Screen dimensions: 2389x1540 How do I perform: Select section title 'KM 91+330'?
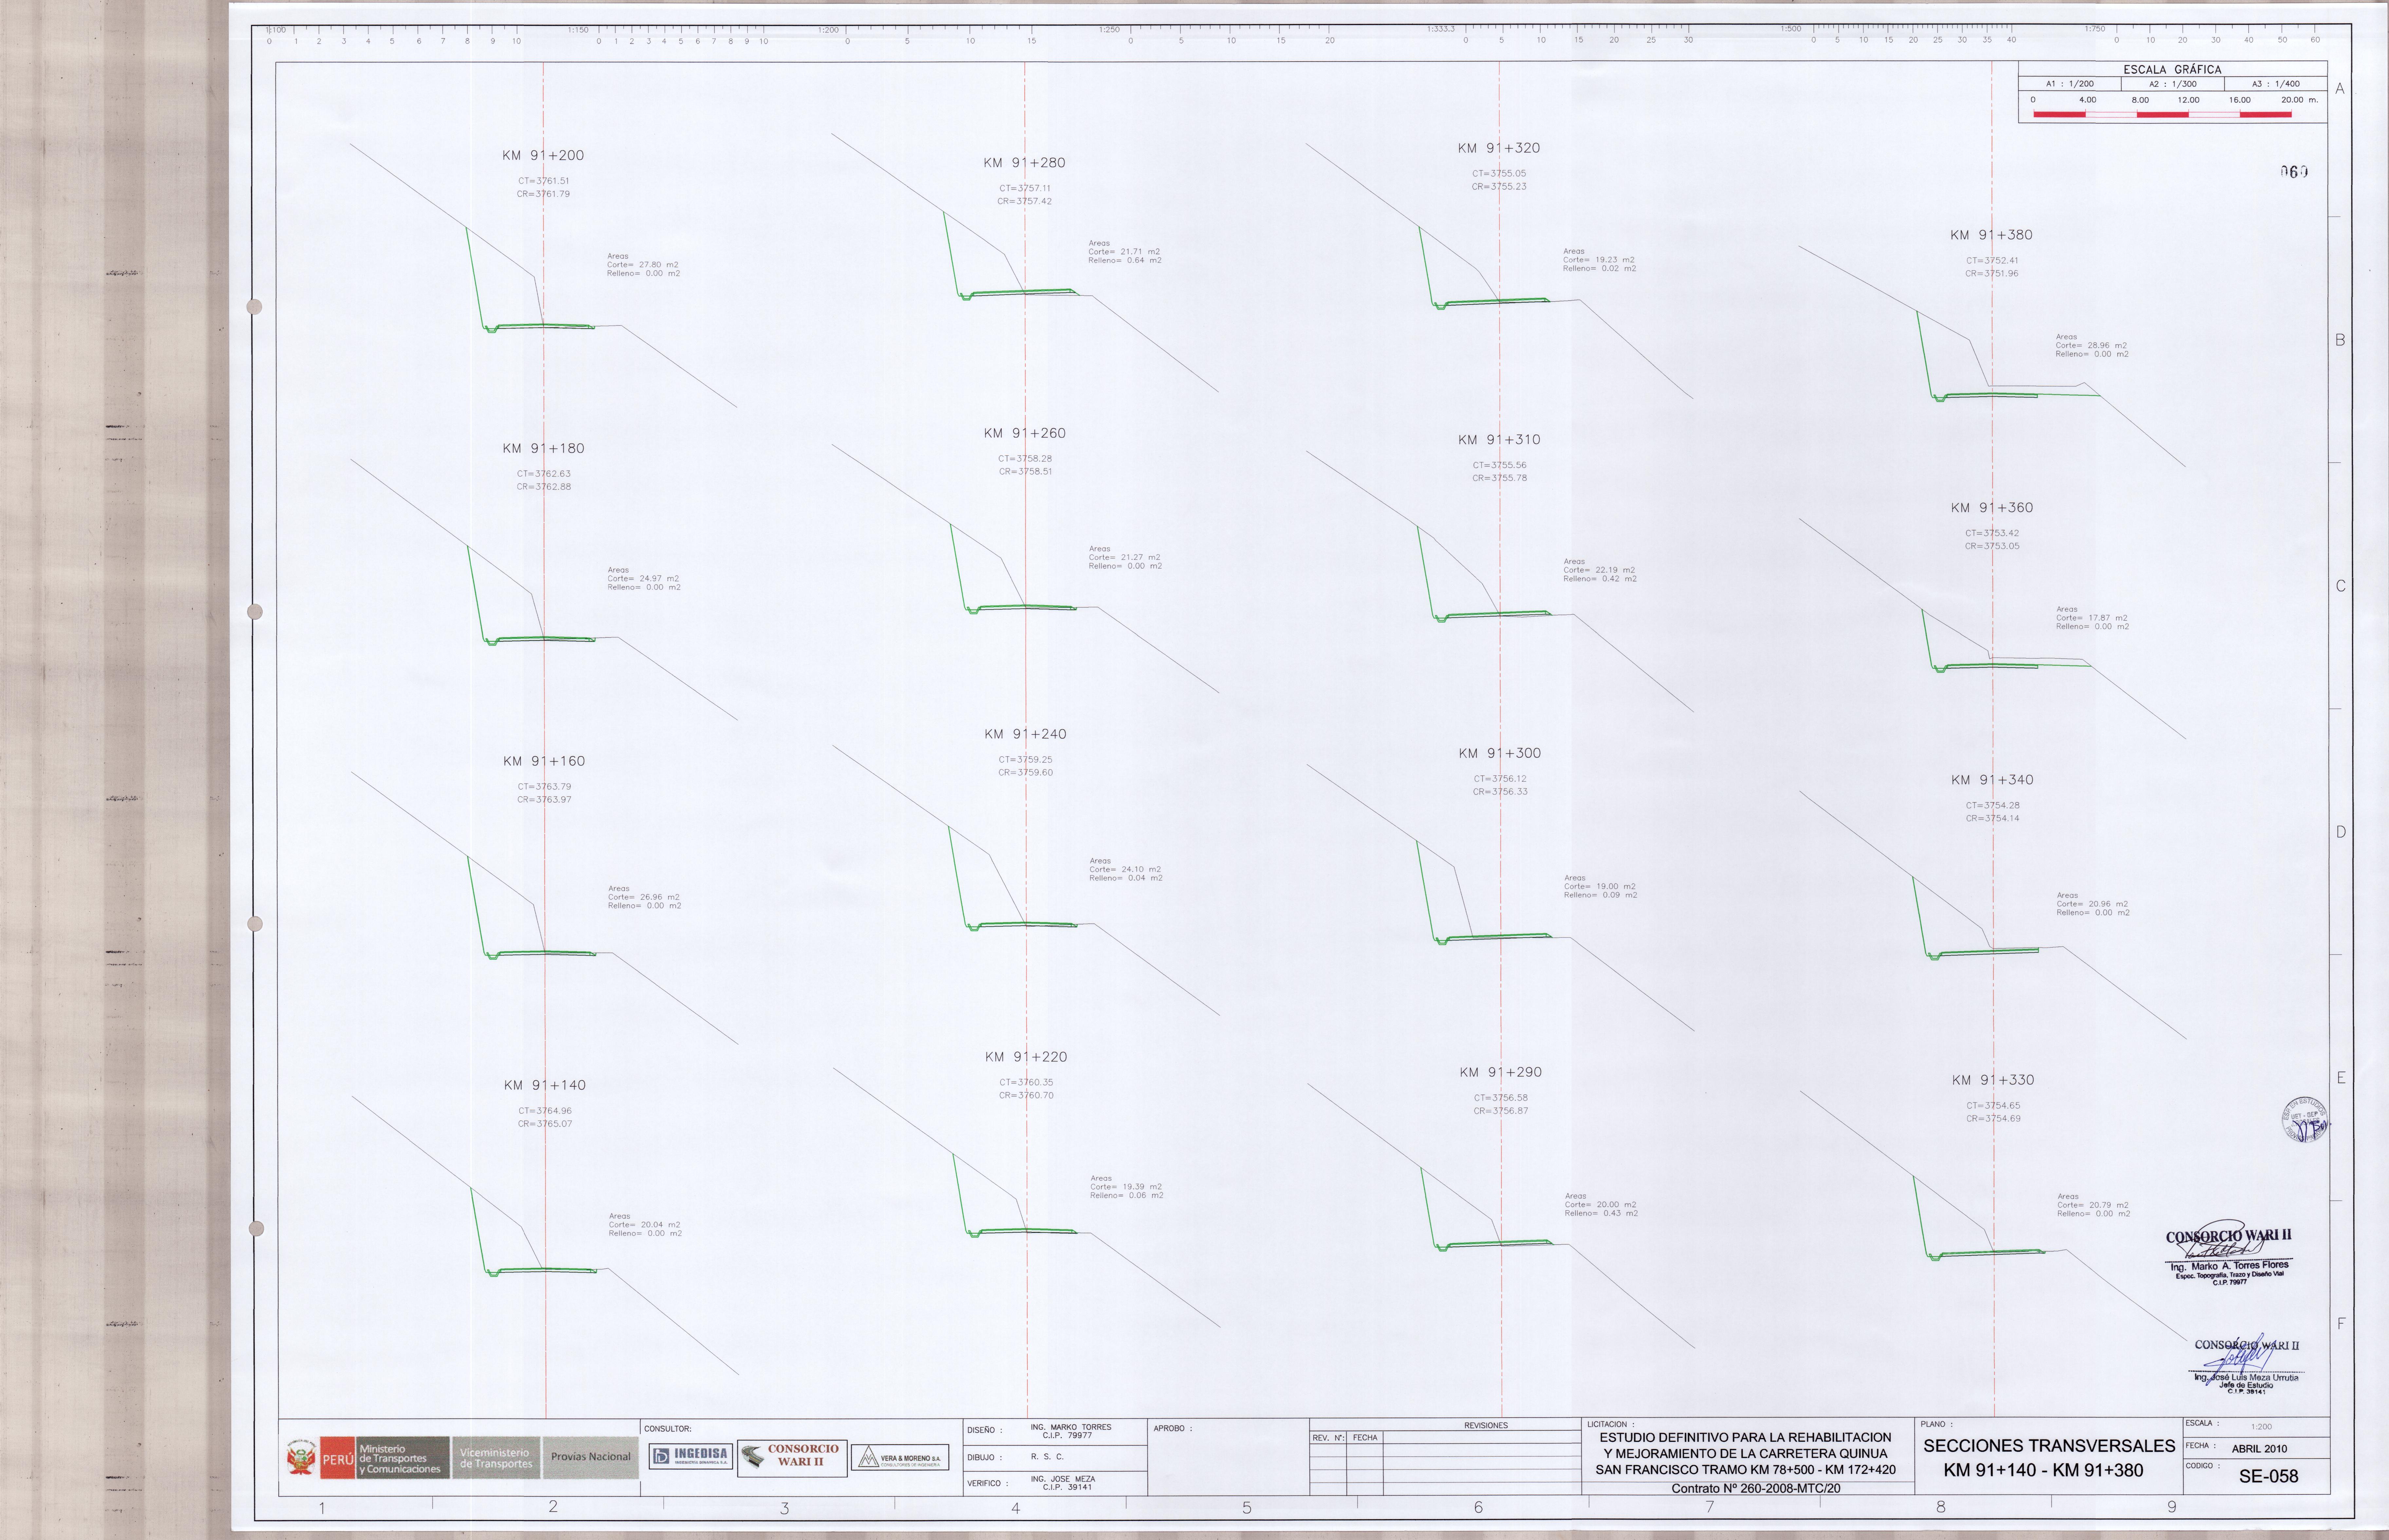tap(1993, 1080)
